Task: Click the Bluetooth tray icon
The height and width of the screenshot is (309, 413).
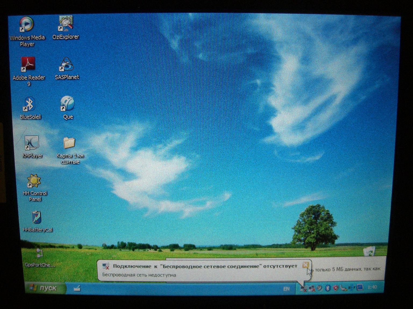Action: tap(328, 288)
